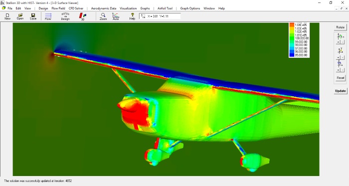Increase Z-axis rotation with plus button
This screenshot has width=349, height=186.
click(x=338, y=70)
